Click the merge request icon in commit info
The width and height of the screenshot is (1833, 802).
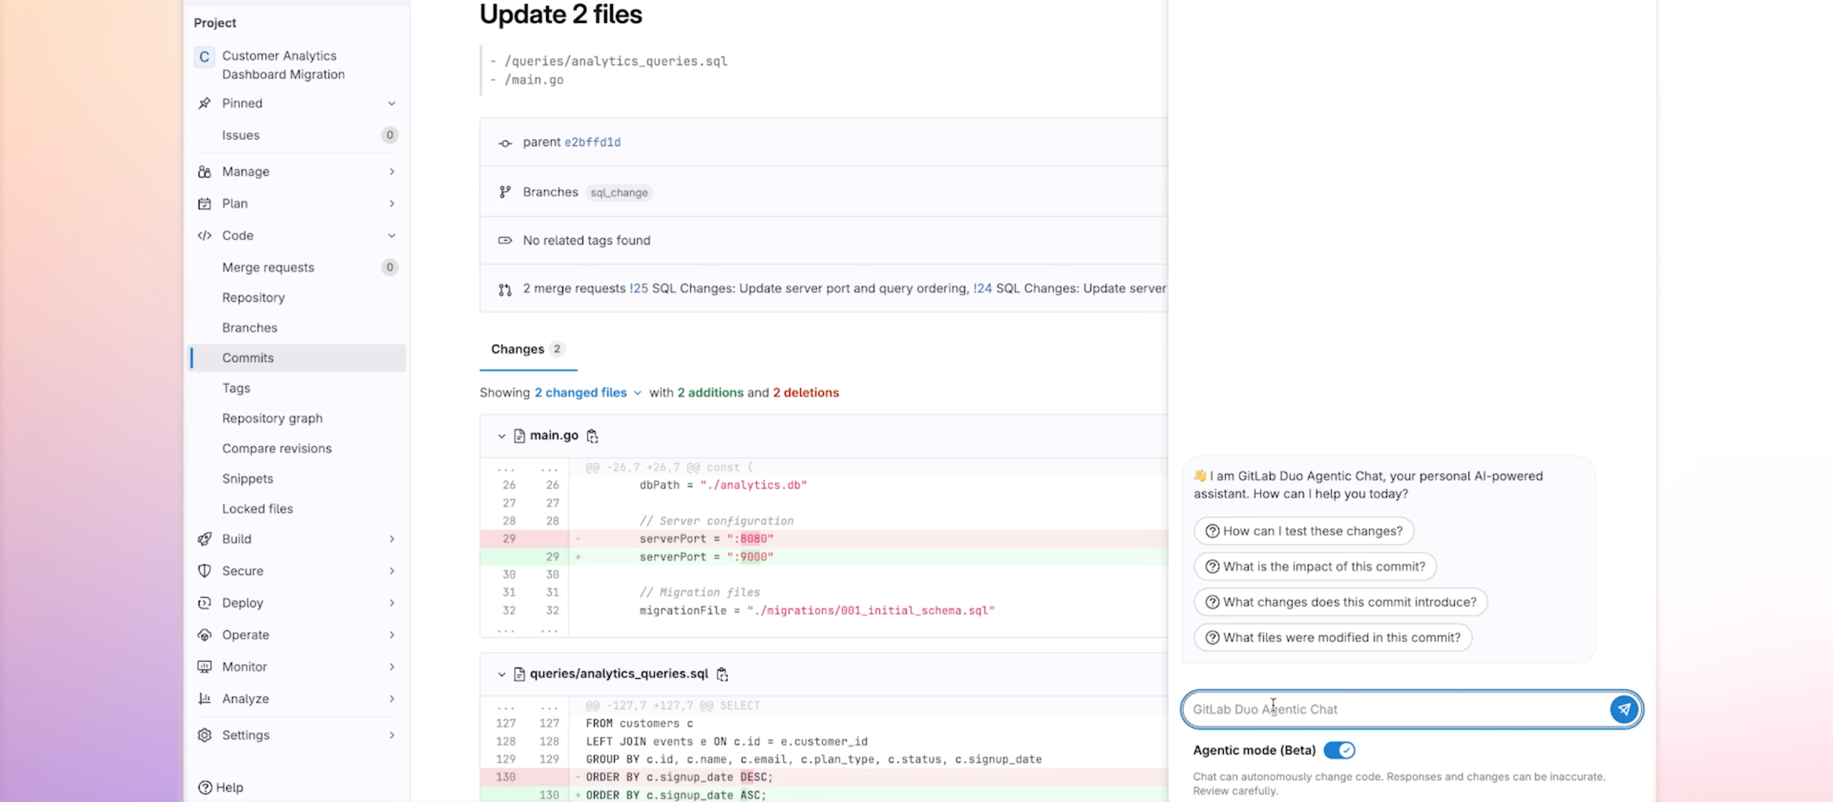(x=504, y=289)
